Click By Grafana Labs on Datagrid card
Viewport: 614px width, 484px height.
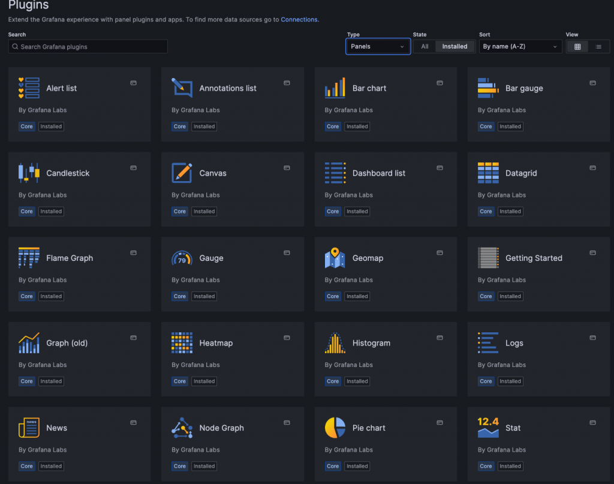[502, 195]
